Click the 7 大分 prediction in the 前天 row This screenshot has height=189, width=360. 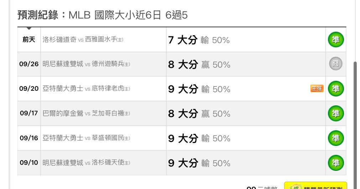pyautogui.click(x=182, y=40)
